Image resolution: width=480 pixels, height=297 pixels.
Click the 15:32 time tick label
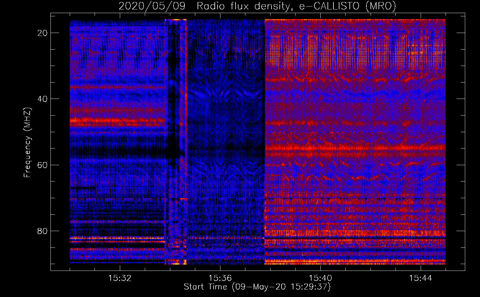point(120,278)
